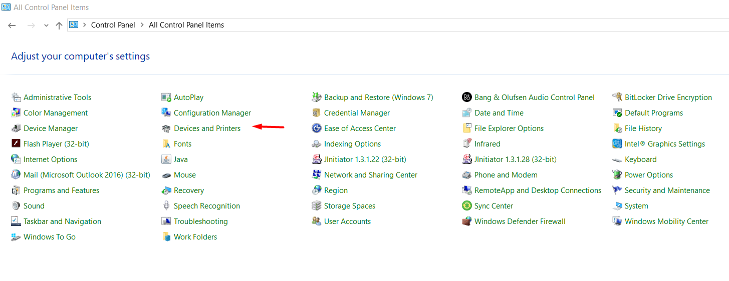Screen dimensions: 729x281
Task: Click the Windows Defender Firewall icon
Action: (x=467, y=221)
